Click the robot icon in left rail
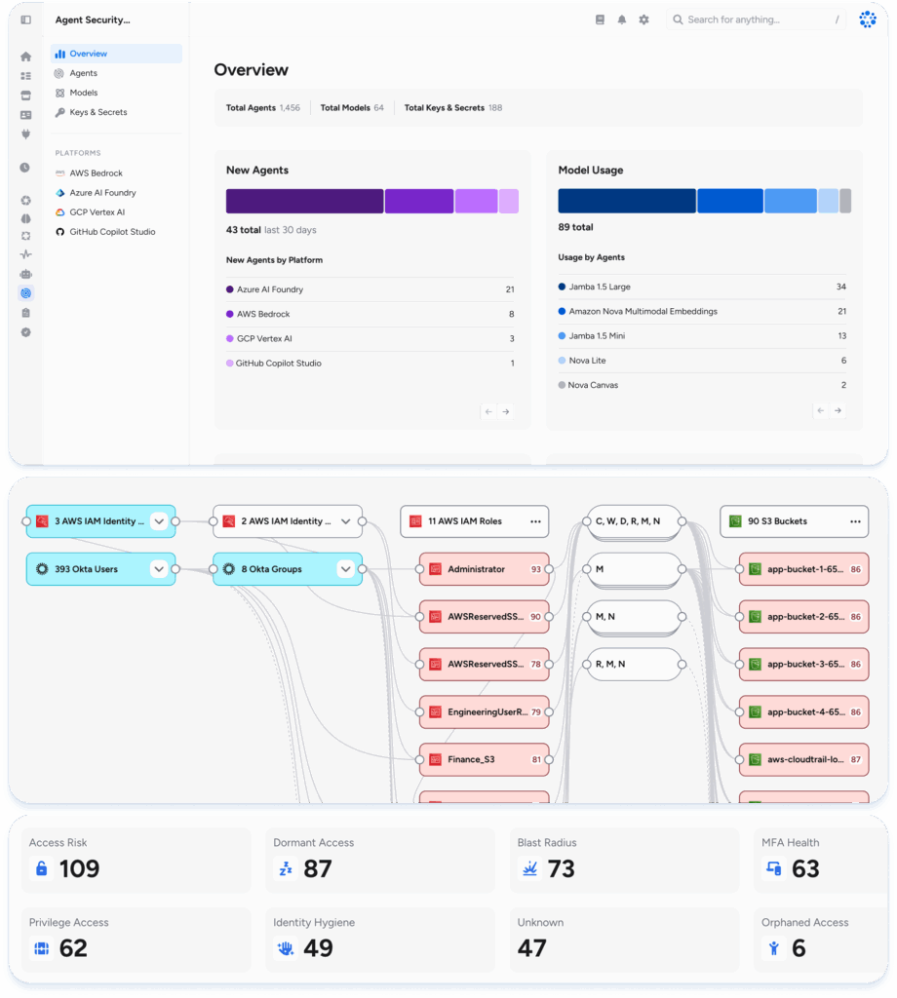The image size is (897, 998). pyautogui.click(x=25, y=274)
